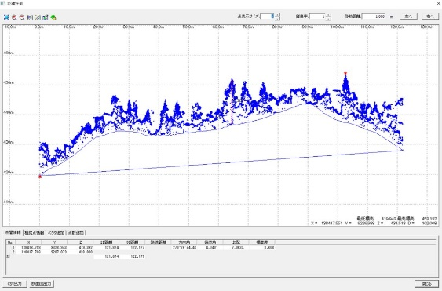The image size is (442, 291).
Task: Click the fit-to-view icon in toolbar
Action: 6,17
